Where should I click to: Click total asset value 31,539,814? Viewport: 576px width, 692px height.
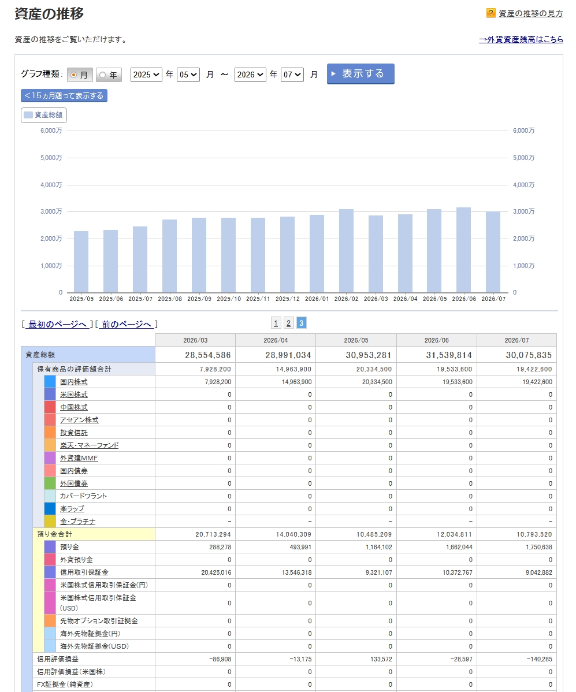449,355
